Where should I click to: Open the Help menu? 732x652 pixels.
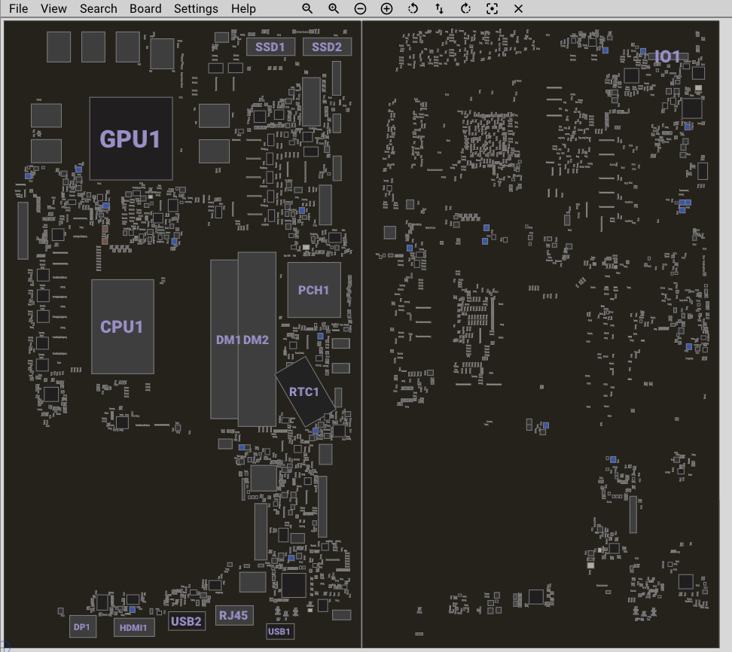(243, 9)
